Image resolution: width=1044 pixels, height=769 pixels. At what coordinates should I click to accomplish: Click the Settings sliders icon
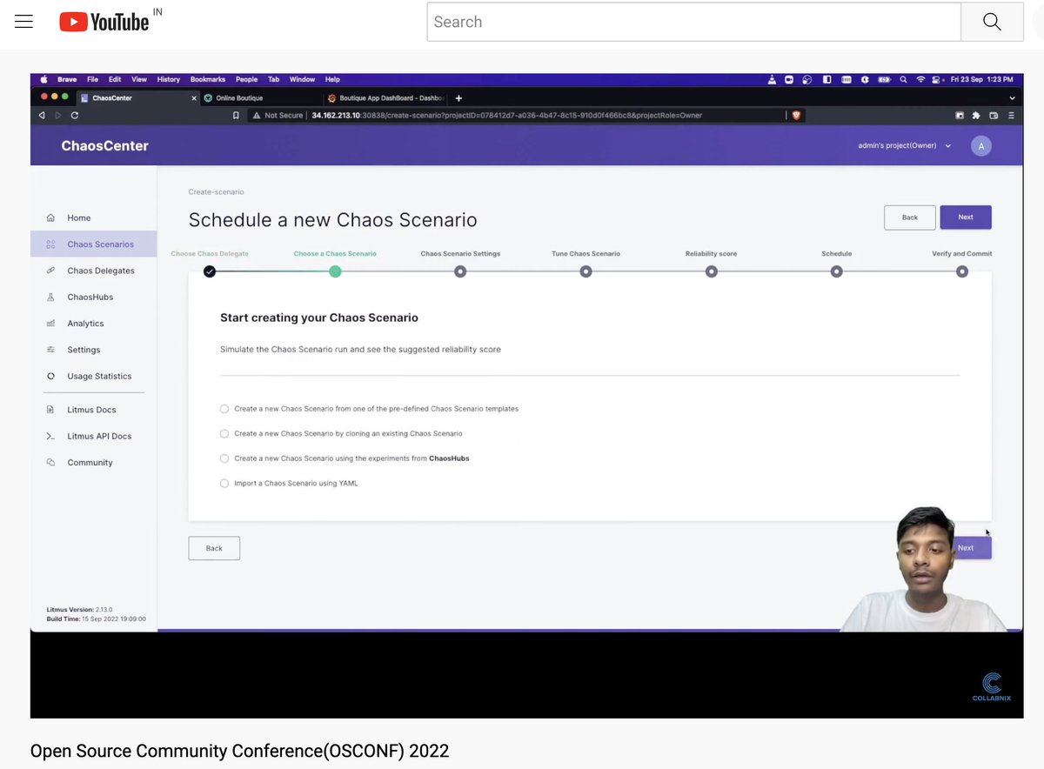click(x=50, y=350)
